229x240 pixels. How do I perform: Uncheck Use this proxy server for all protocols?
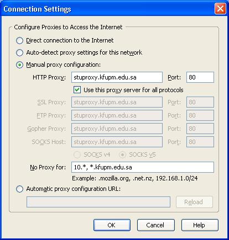(x=77, y=90)
